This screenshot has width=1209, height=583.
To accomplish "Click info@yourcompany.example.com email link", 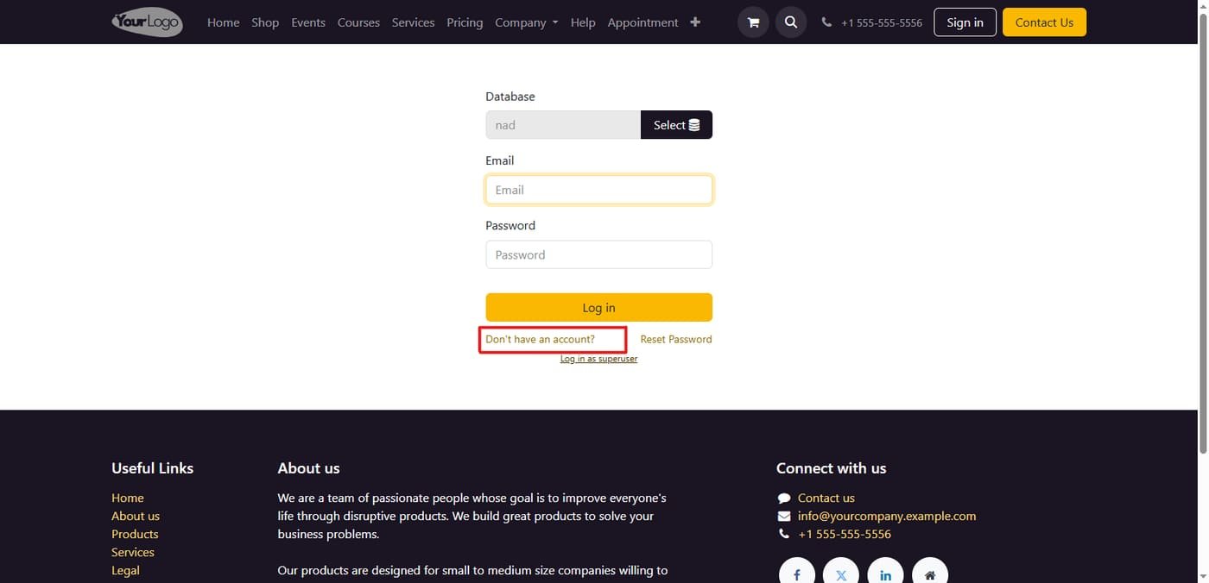I will [x=887, y=517].
